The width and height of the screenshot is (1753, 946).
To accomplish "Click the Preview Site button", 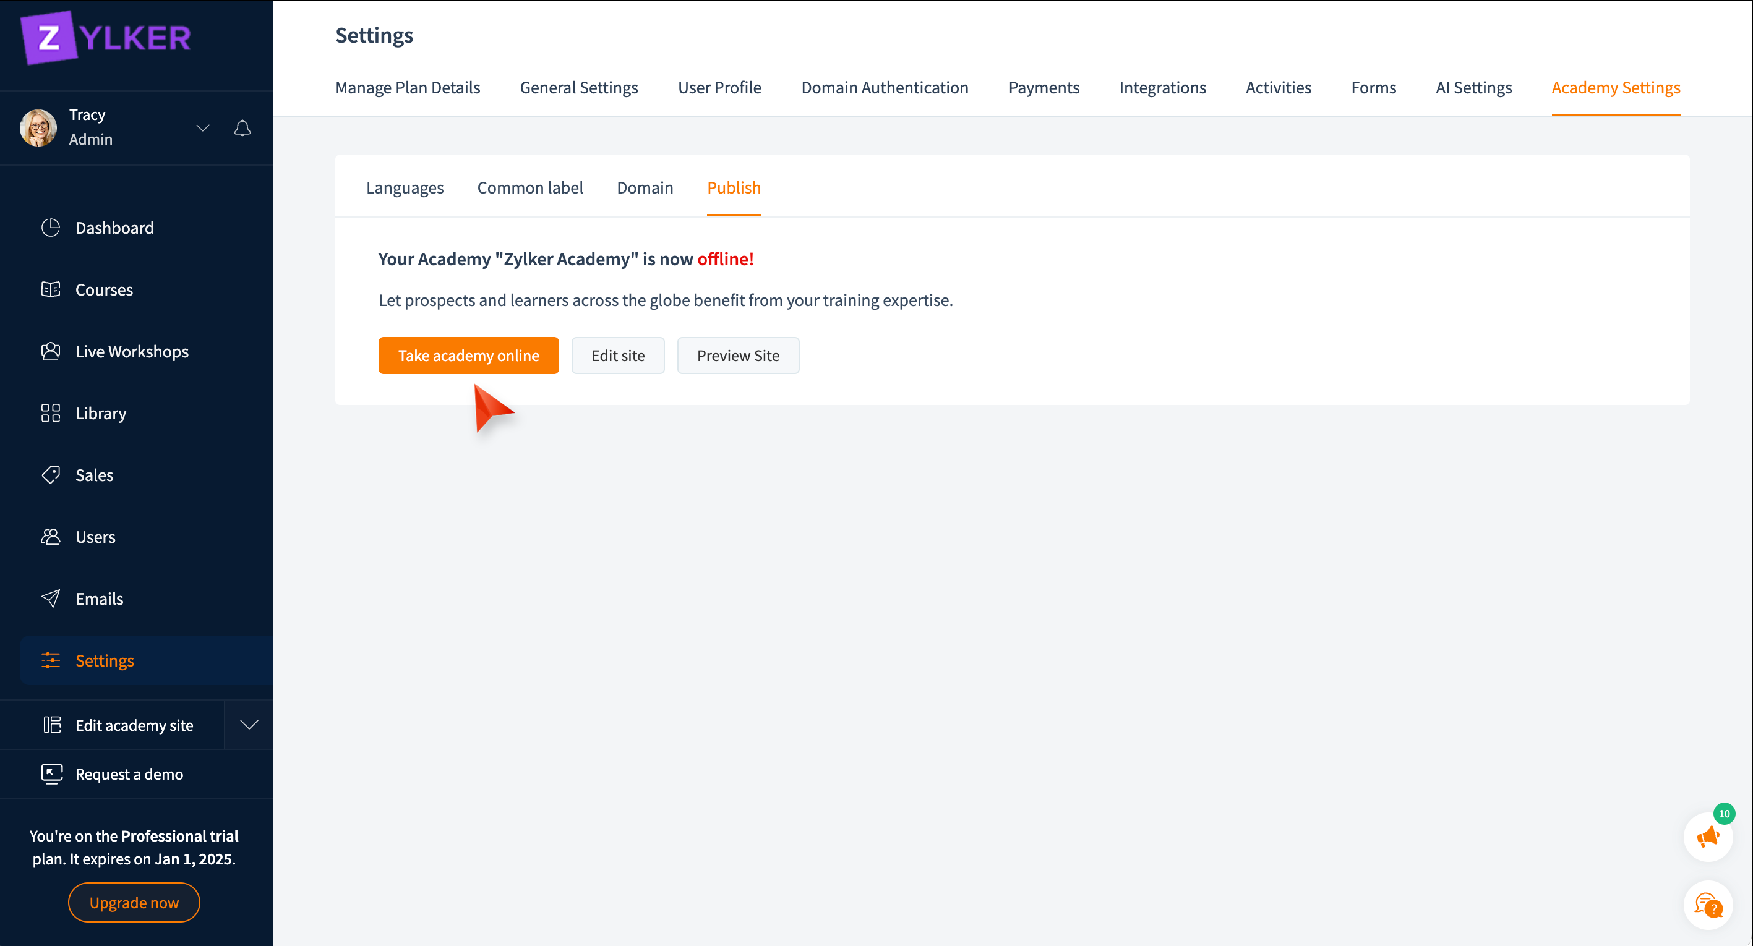I will [738, 356].
